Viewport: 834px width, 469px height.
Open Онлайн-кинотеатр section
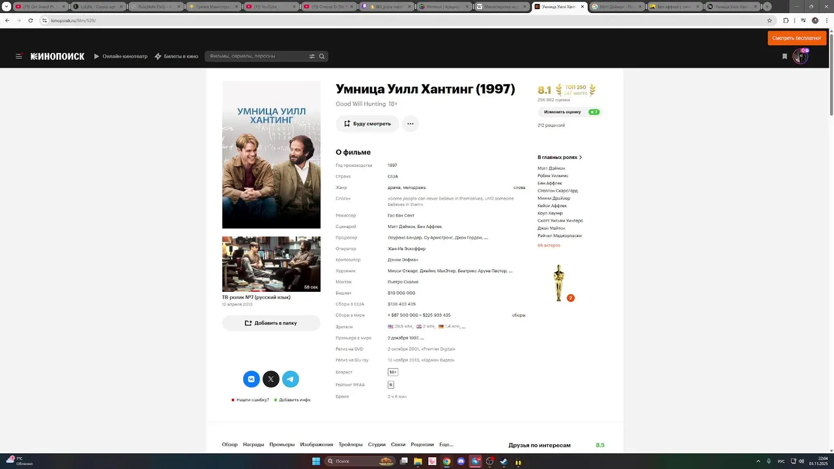click(x=121, y=56)
